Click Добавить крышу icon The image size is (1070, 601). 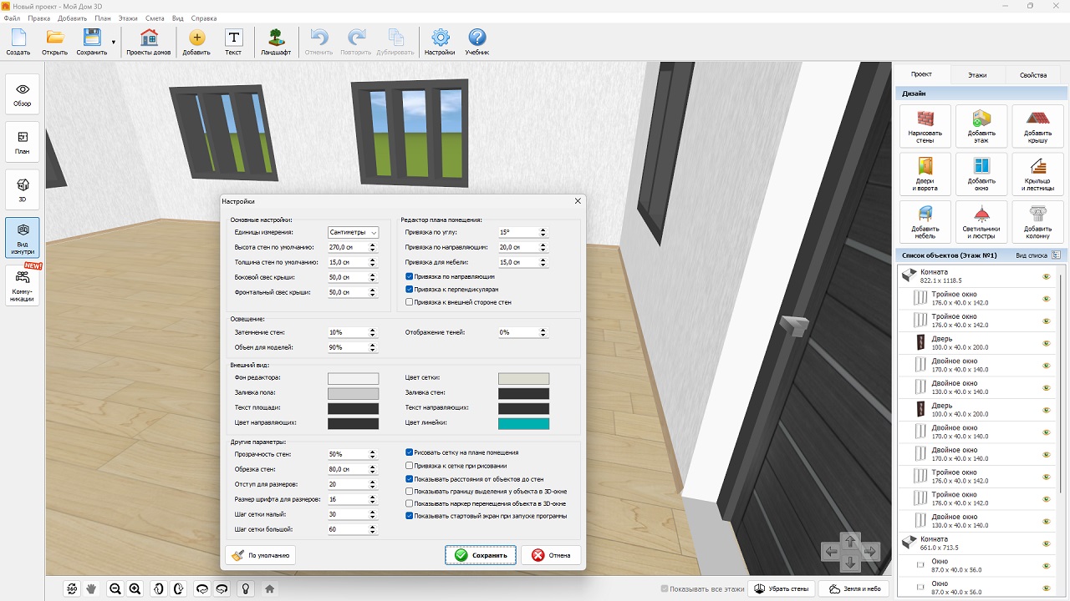tap(1037, 126)
